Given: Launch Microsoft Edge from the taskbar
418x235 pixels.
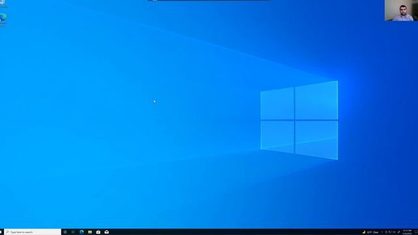Looking at the screenshot, I should (x=82, y=232).
